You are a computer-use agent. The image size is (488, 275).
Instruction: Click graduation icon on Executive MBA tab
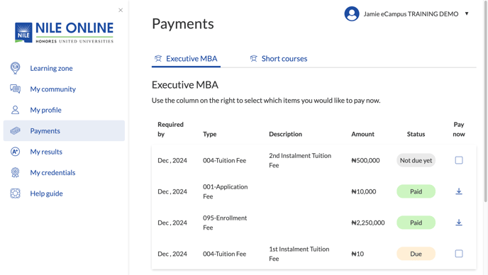158,59
